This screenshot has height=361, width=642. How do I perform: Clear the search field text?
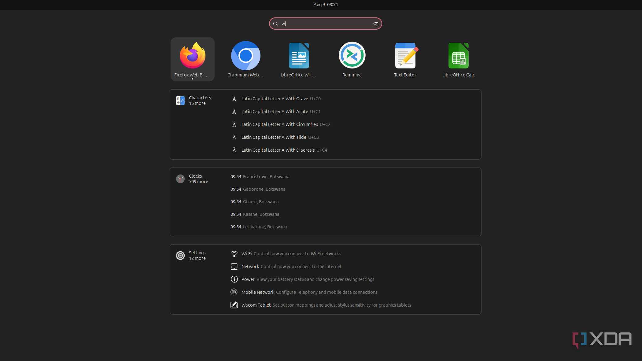coord(376,24)
